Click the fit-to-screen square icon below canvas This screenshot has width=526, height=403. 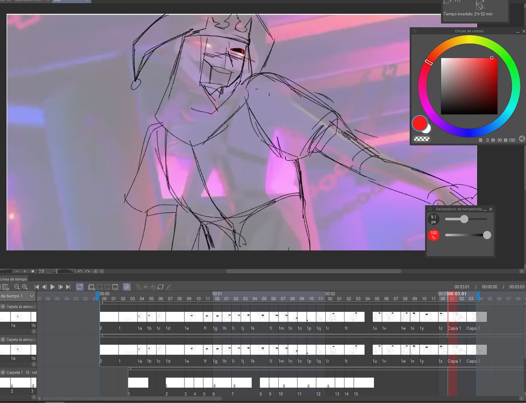point(32,271)
